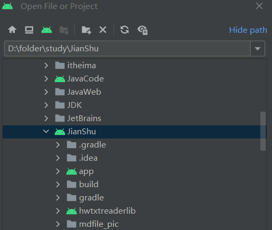
Task: Delete the selected item via X icon
Action: pyautogui.click(x=103, y=30)
